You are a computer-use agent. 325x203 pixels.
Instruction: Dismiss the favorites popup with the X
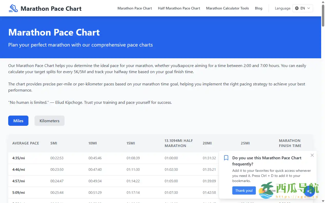click(x=312, y=155)
